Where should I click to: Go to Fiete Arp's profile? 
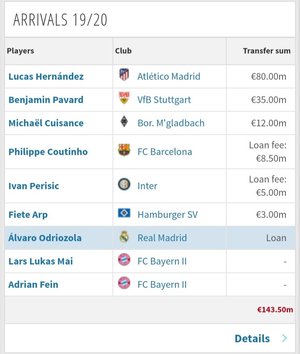coord(28,215)
